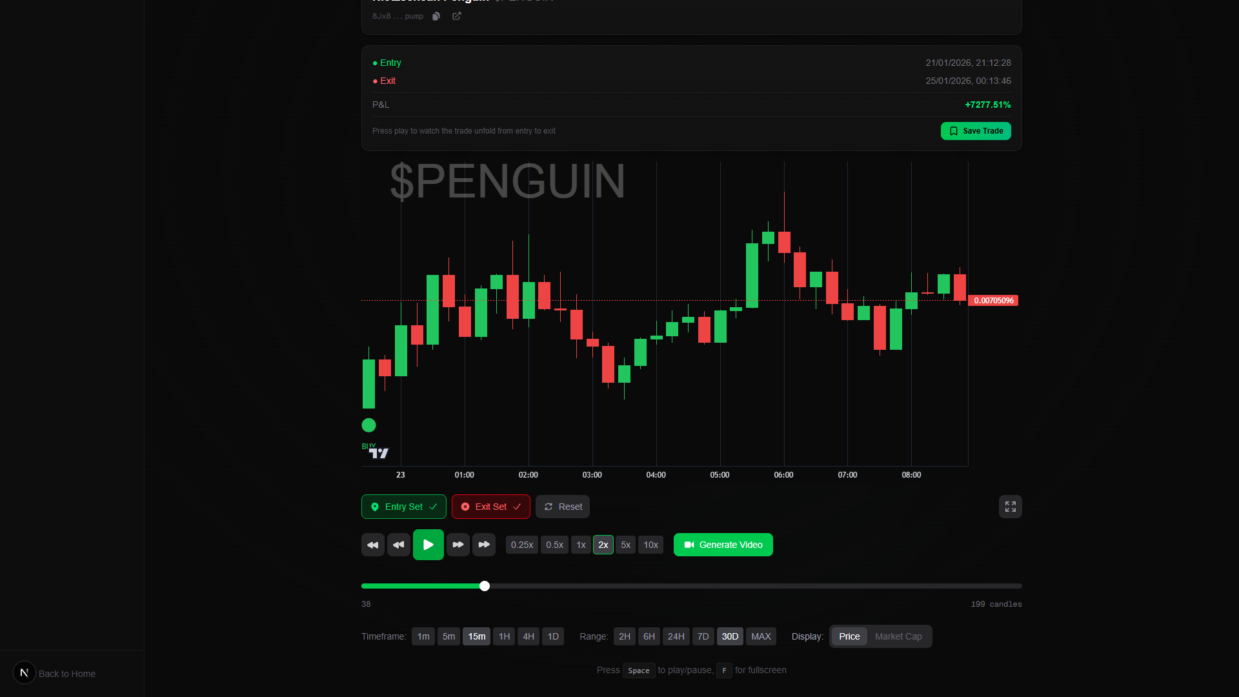Image resolution: width=1239 pixels, height=697 pixels.
Task: Click the N logo in the bottom corner
Action: tap(25, 672)
